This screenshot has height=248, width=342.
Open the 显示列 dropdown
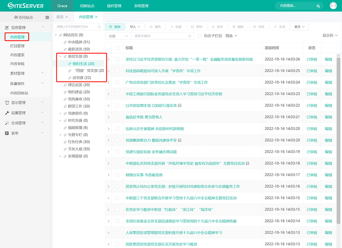(x=330, y=36)
